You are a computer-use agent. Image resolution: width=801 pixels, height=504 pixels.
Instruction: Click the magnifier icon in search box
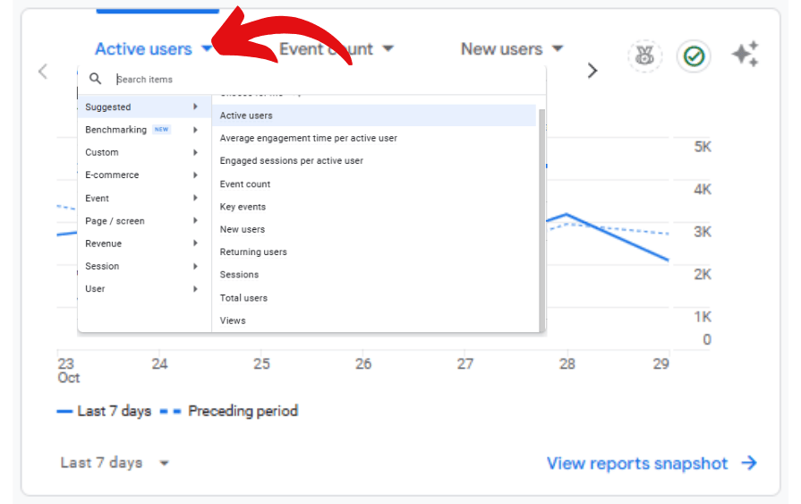click(x=96, y=79)
